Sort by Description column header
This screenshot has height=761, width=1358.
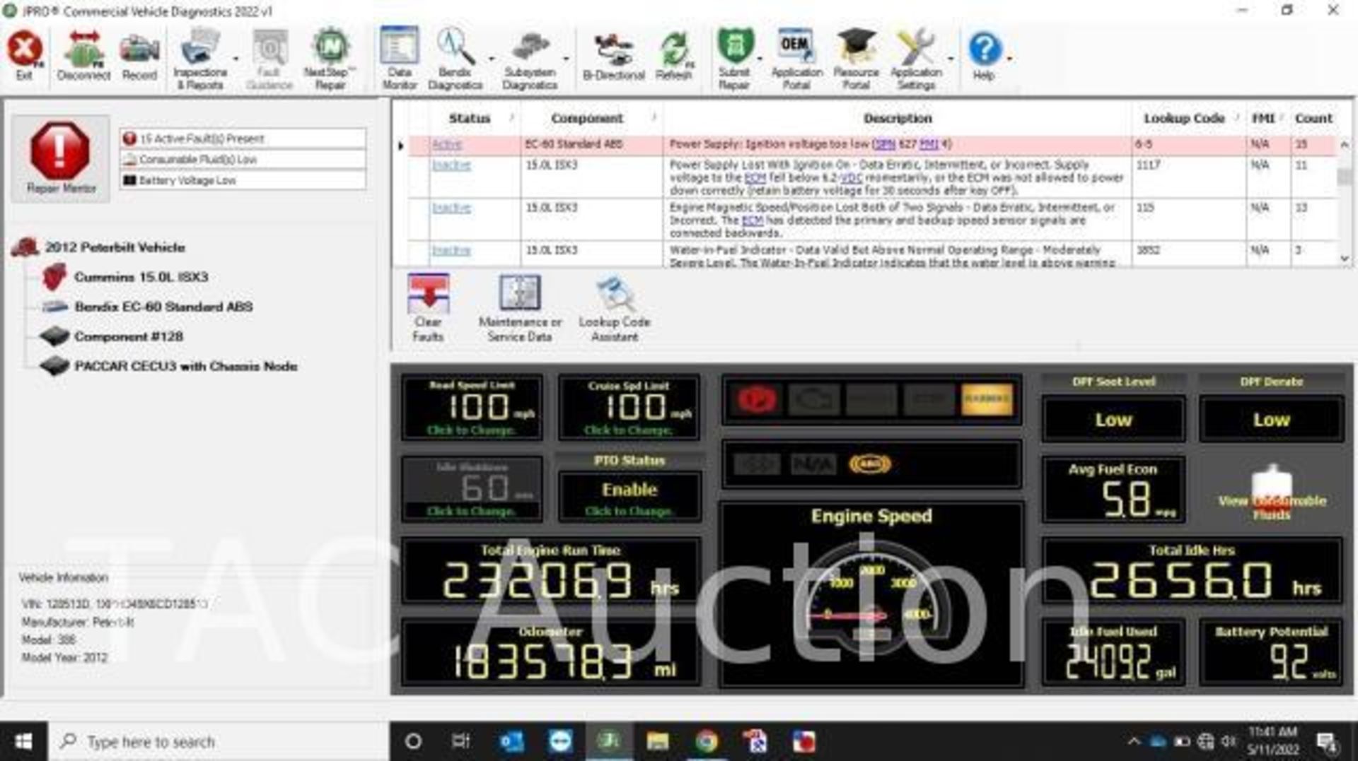[898, 118]
